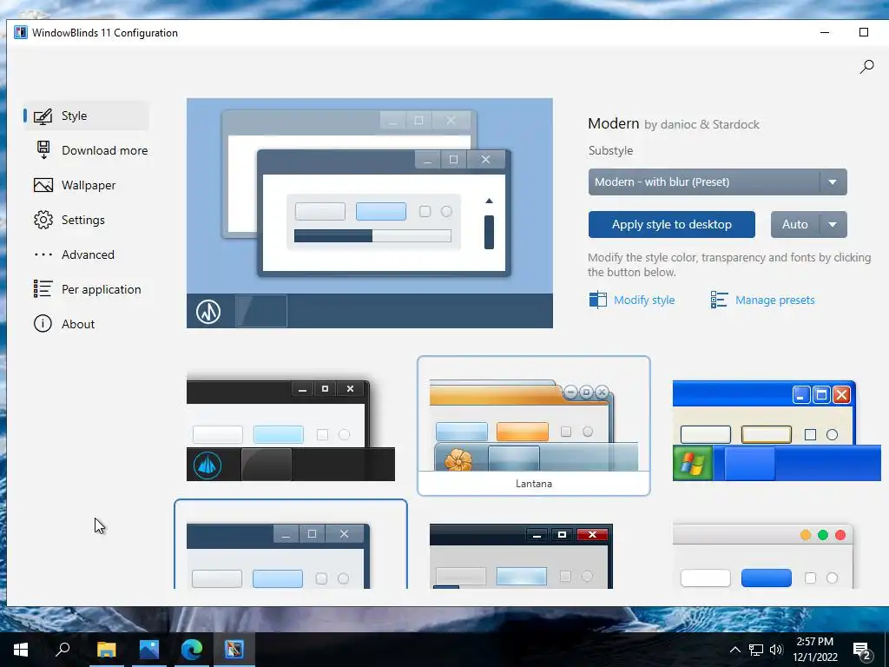Click the Manage presets icon

[x=719, y=300]
